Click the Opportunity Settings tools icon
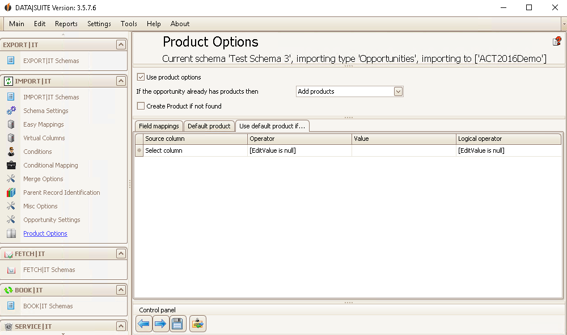The image size is (567, 335). pos(11,220)
